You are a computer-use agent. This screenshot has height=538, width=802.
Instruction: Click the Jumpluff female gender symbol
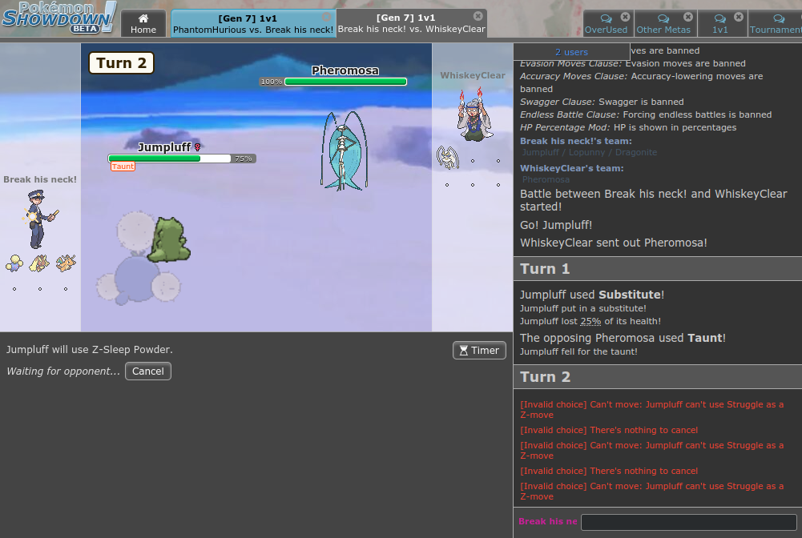197,147
